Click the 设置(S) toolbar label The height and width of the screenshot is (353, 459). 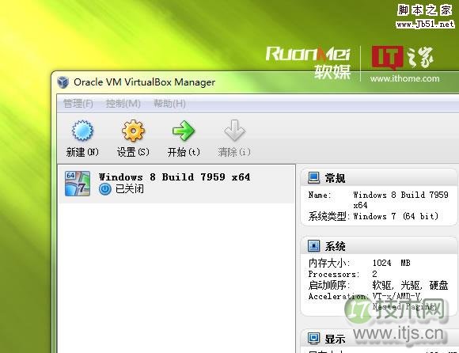click(133, 152)
